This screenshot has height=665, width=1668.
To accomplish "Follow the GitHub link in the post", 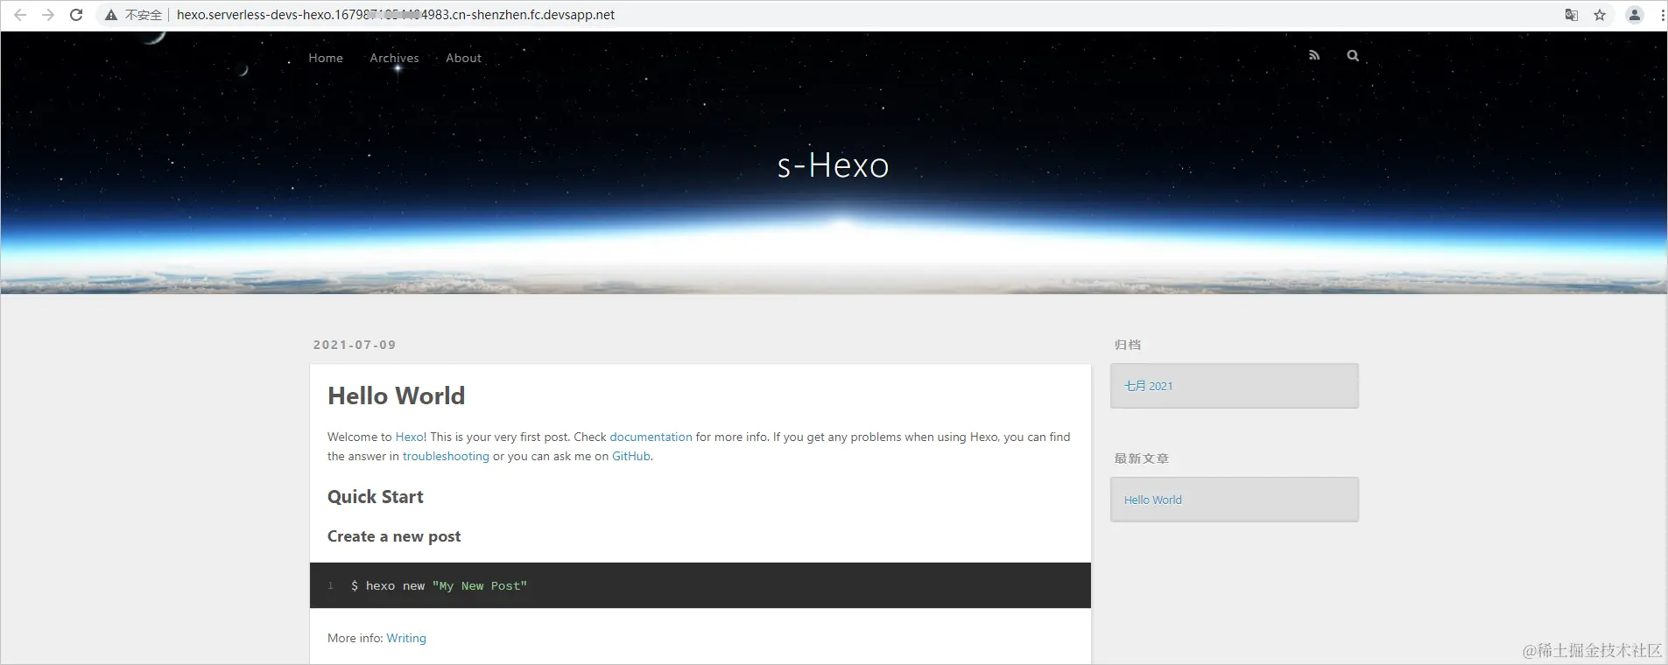I will [631, 456].
